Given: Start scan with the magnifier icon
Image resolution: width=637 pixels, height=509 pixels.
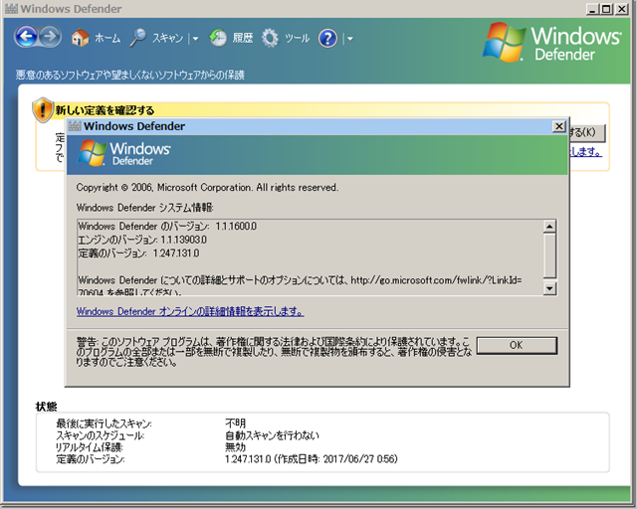Looking at the screenshot, I should [x=138, y=38].
